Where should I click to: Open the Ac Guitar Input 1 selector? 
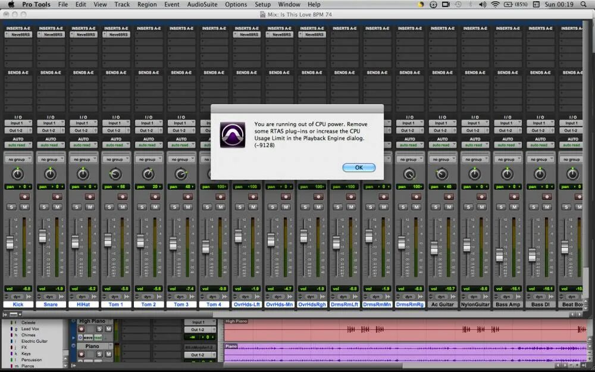pos(443,123)
